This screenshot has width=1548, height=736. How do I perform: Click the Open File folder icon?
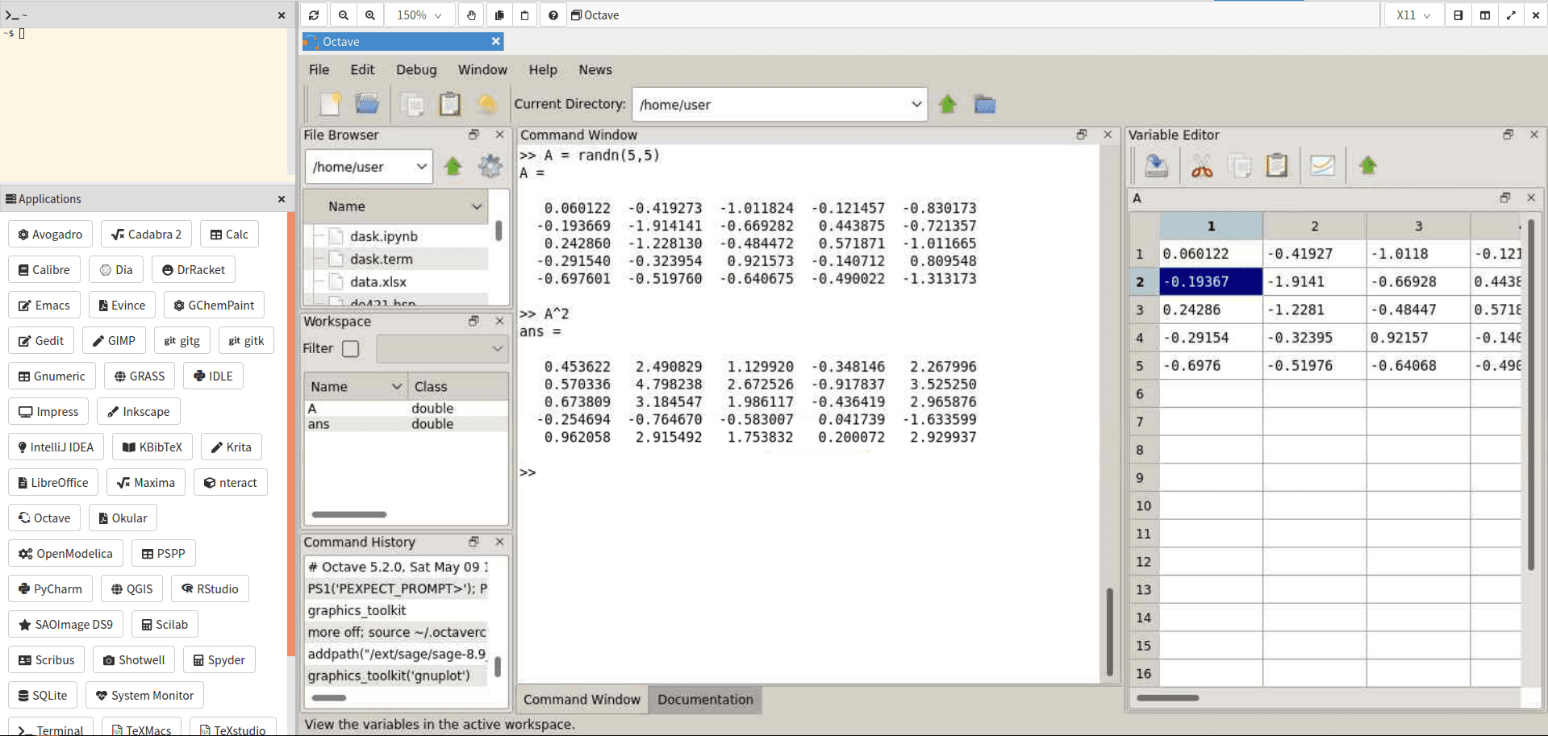pyautogui.click(x=368, y=104)
